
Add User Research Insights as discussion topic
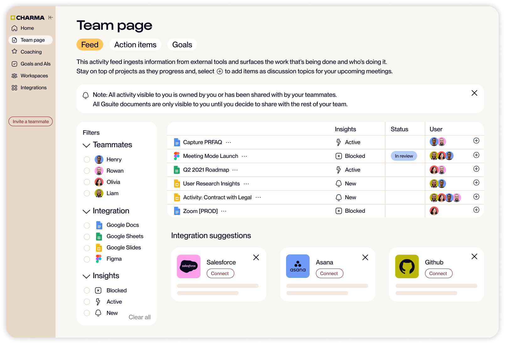coord(476,183)
